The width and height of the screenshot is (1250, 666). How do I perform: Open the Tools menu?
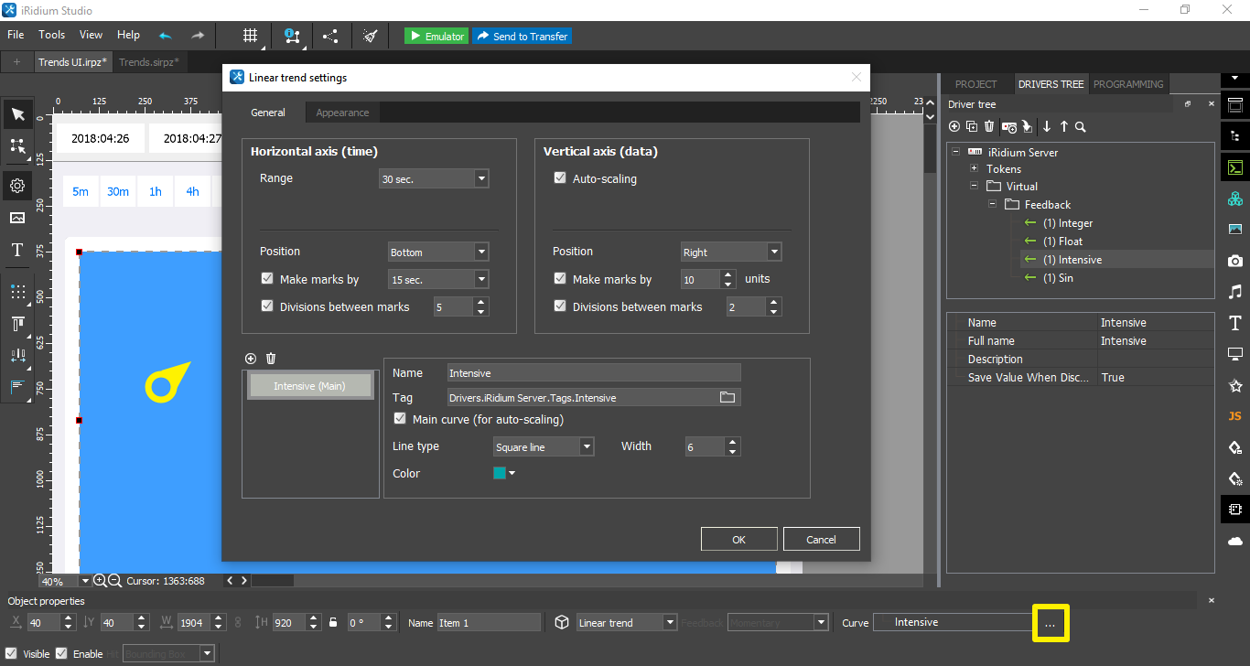51,35
